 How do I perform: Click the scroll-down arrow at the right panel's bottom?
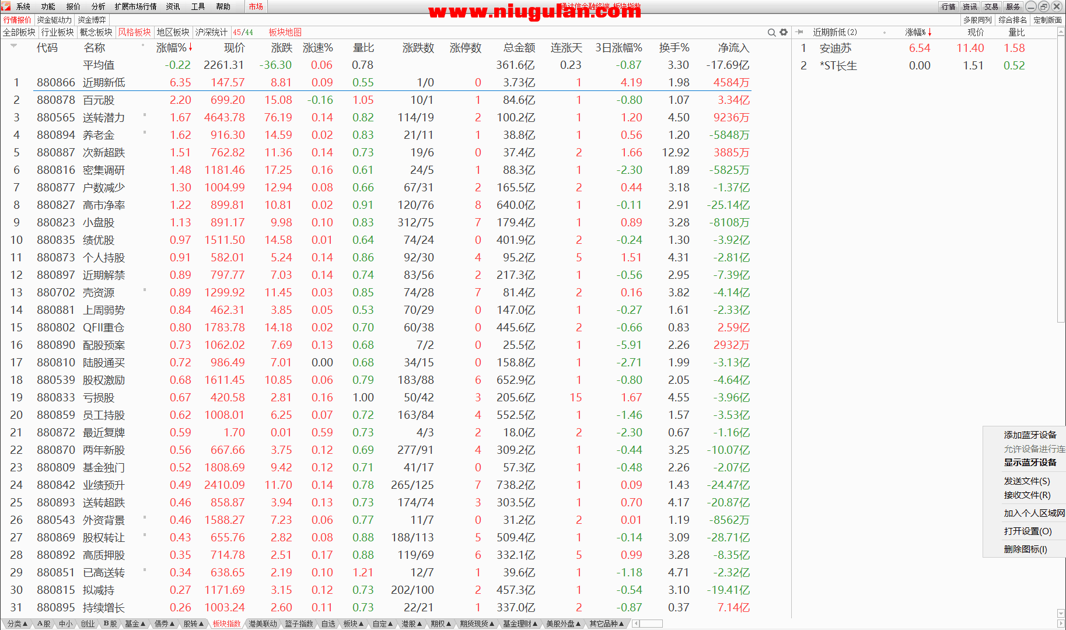coord(1061,613)
